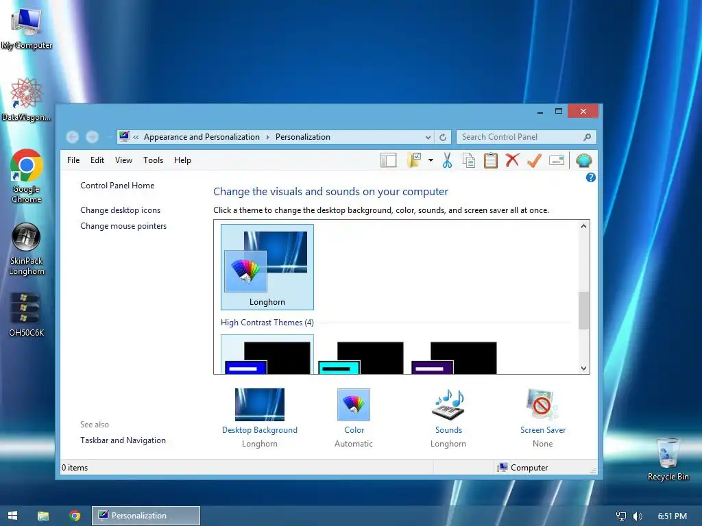Viewport: 702px width, 526px height.
Task: Click the double-chevron breadcrumb overflow
Action: click(x=136, y=137)
